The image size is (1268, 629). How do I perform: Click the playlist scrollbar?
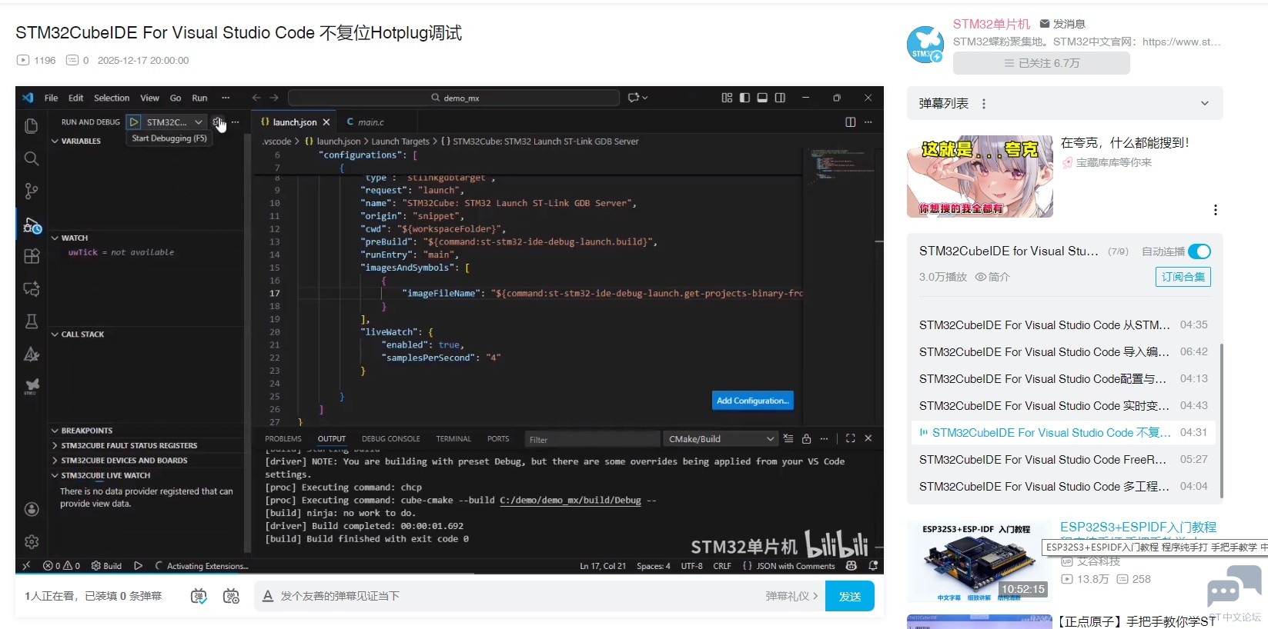click(1221, 421)
